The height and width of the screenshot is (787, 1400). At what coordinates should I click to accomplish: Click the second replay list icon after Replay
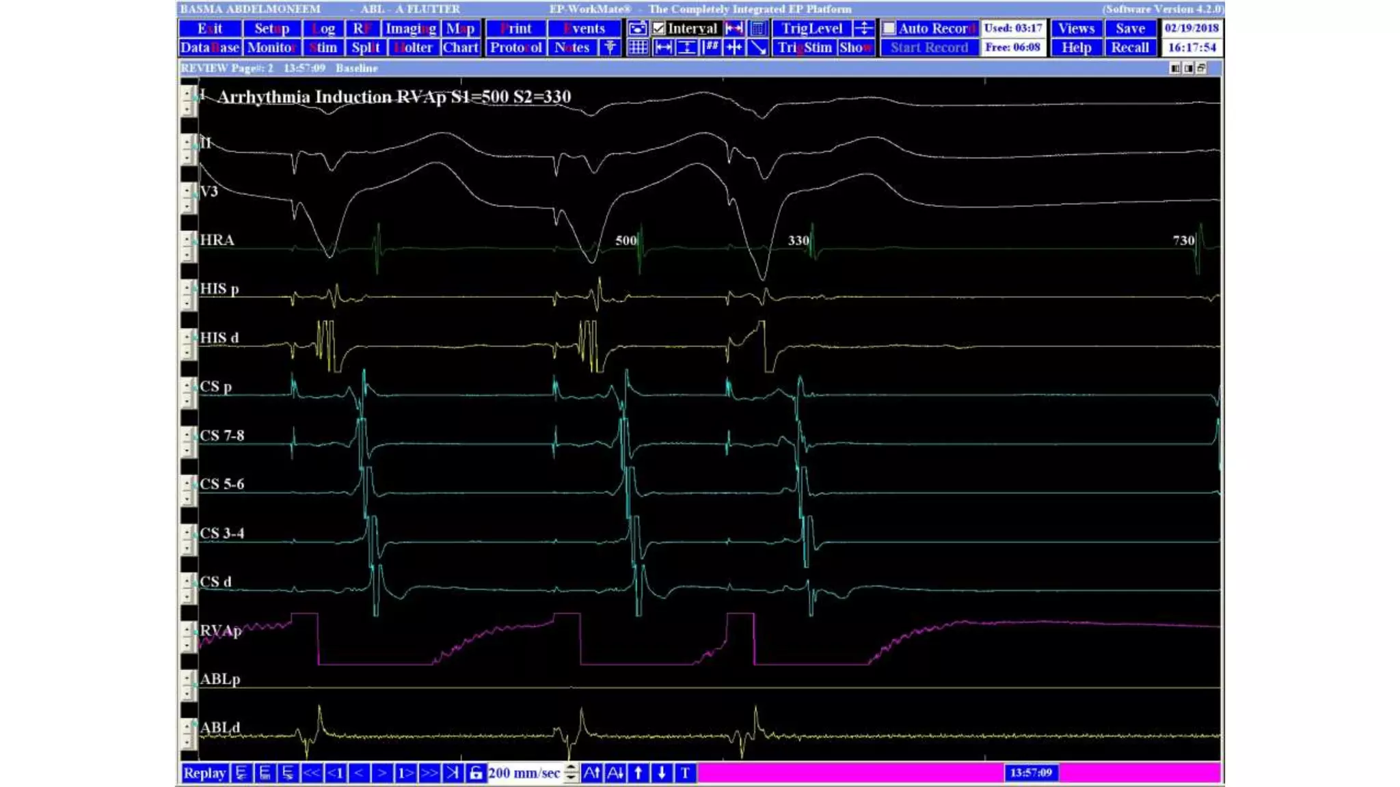[265, 773]
